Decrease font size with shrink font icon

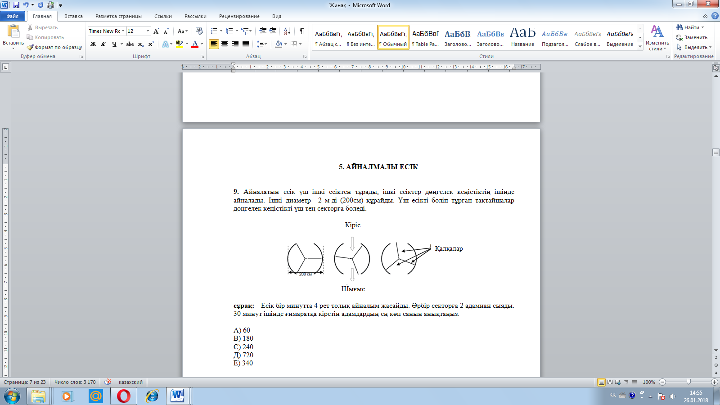(166, 31)
